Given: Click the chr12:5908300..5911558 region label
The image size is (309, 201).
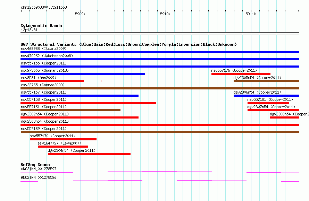Looking at the screenshot, I should point(44,8).
